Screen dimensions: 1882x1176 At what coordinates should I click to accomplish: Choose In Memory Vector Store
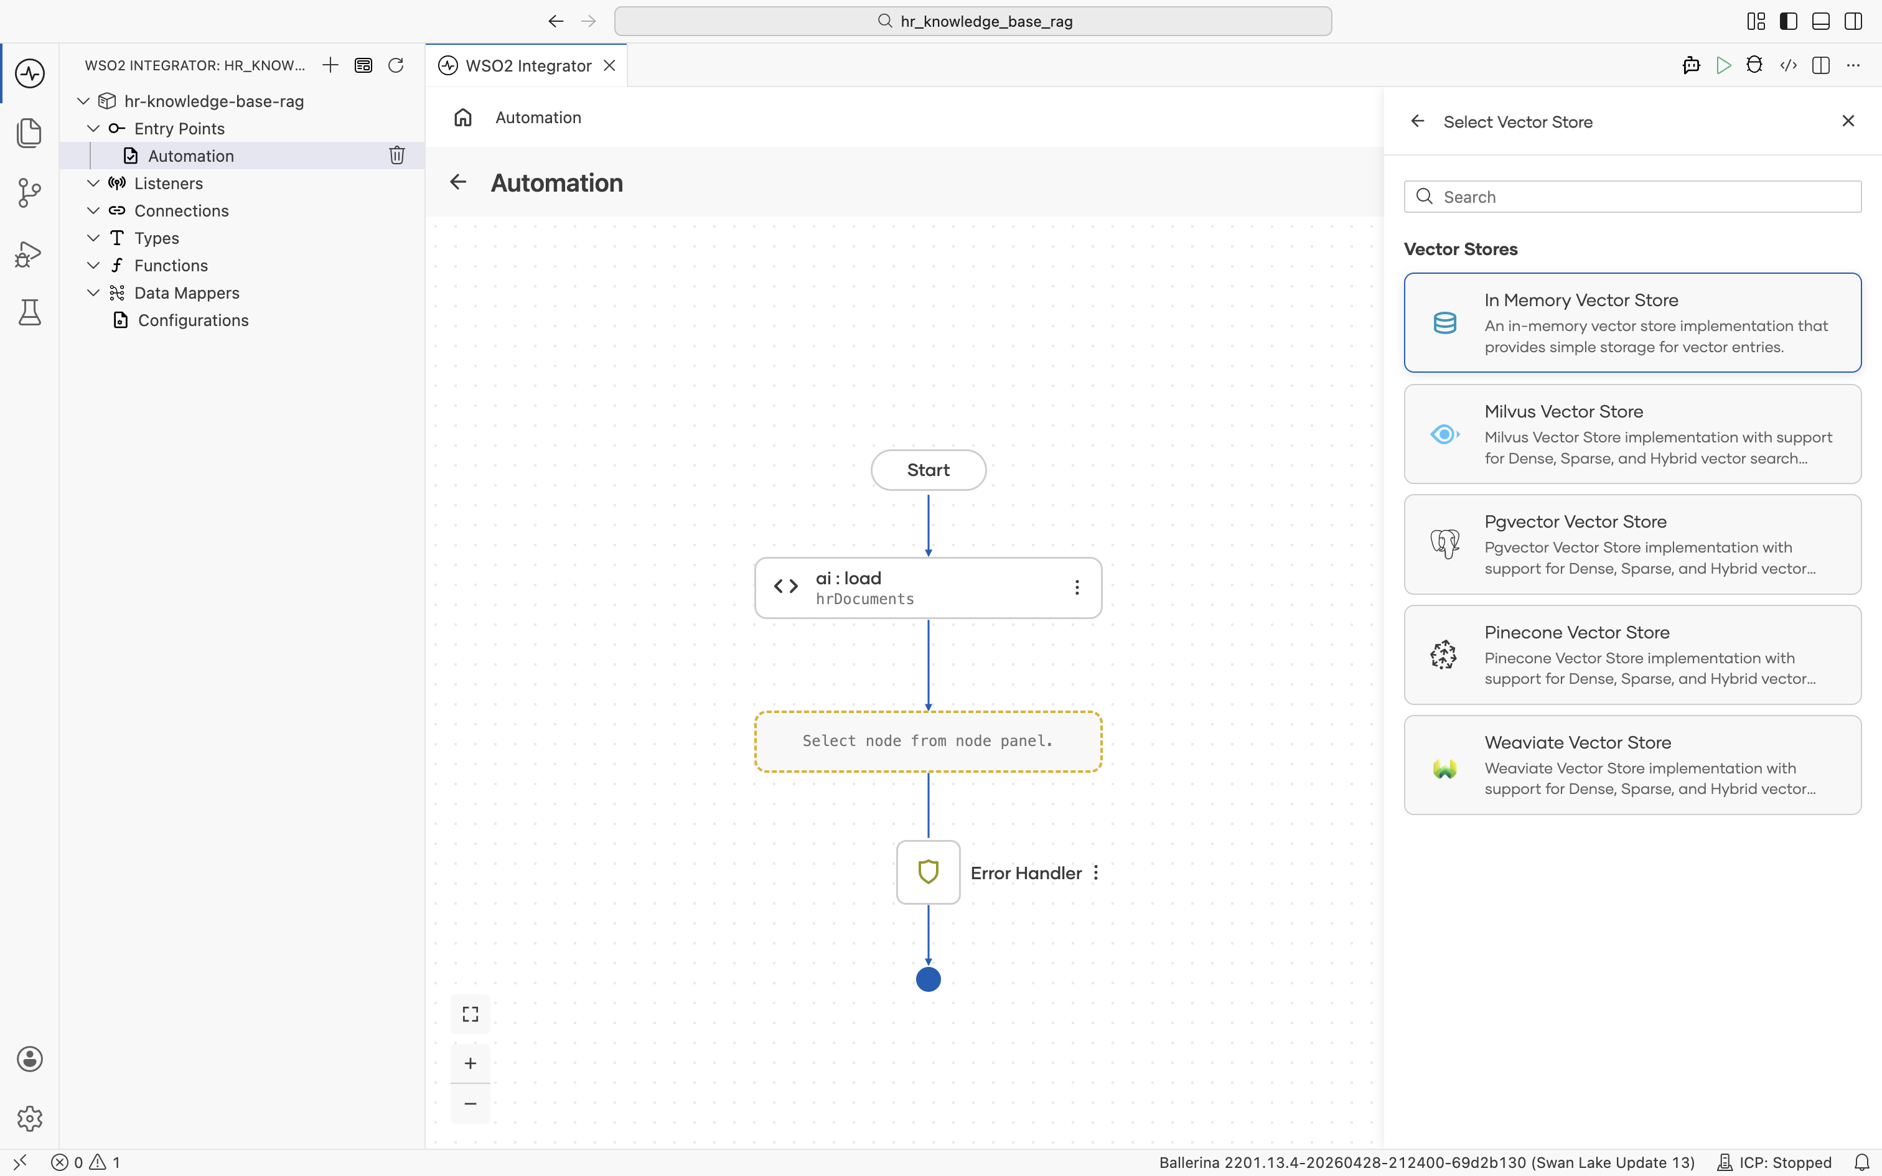pos(1632,323)
